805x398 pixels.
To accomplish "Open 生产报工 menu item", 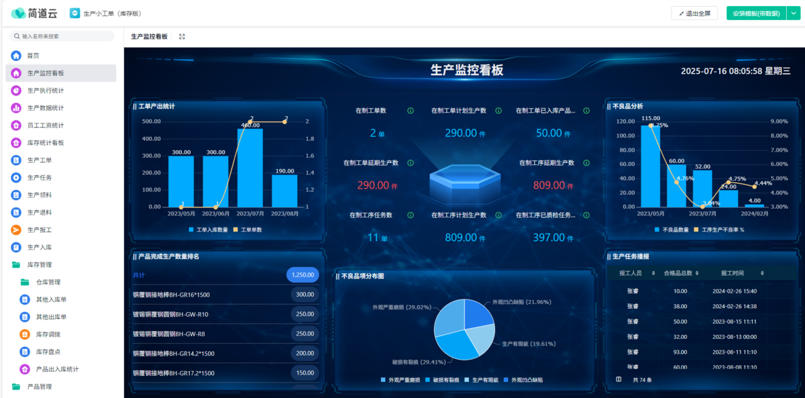I will click(x=40, y=230).
